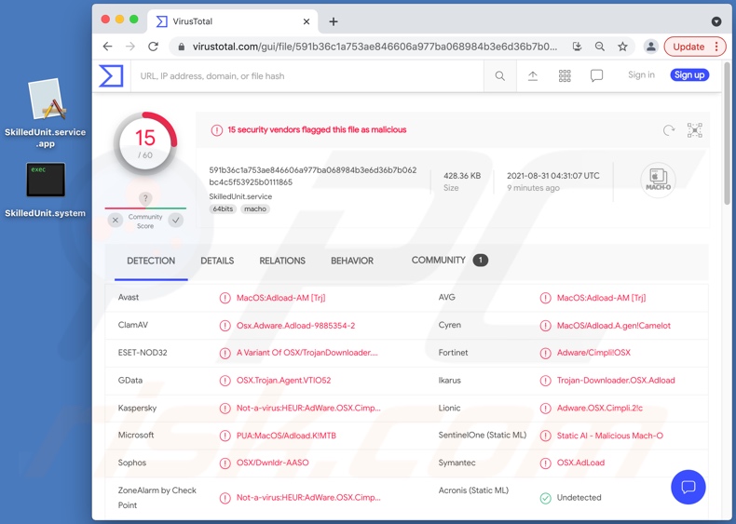Click the page vertical scrollbar

tap(728, 133)
